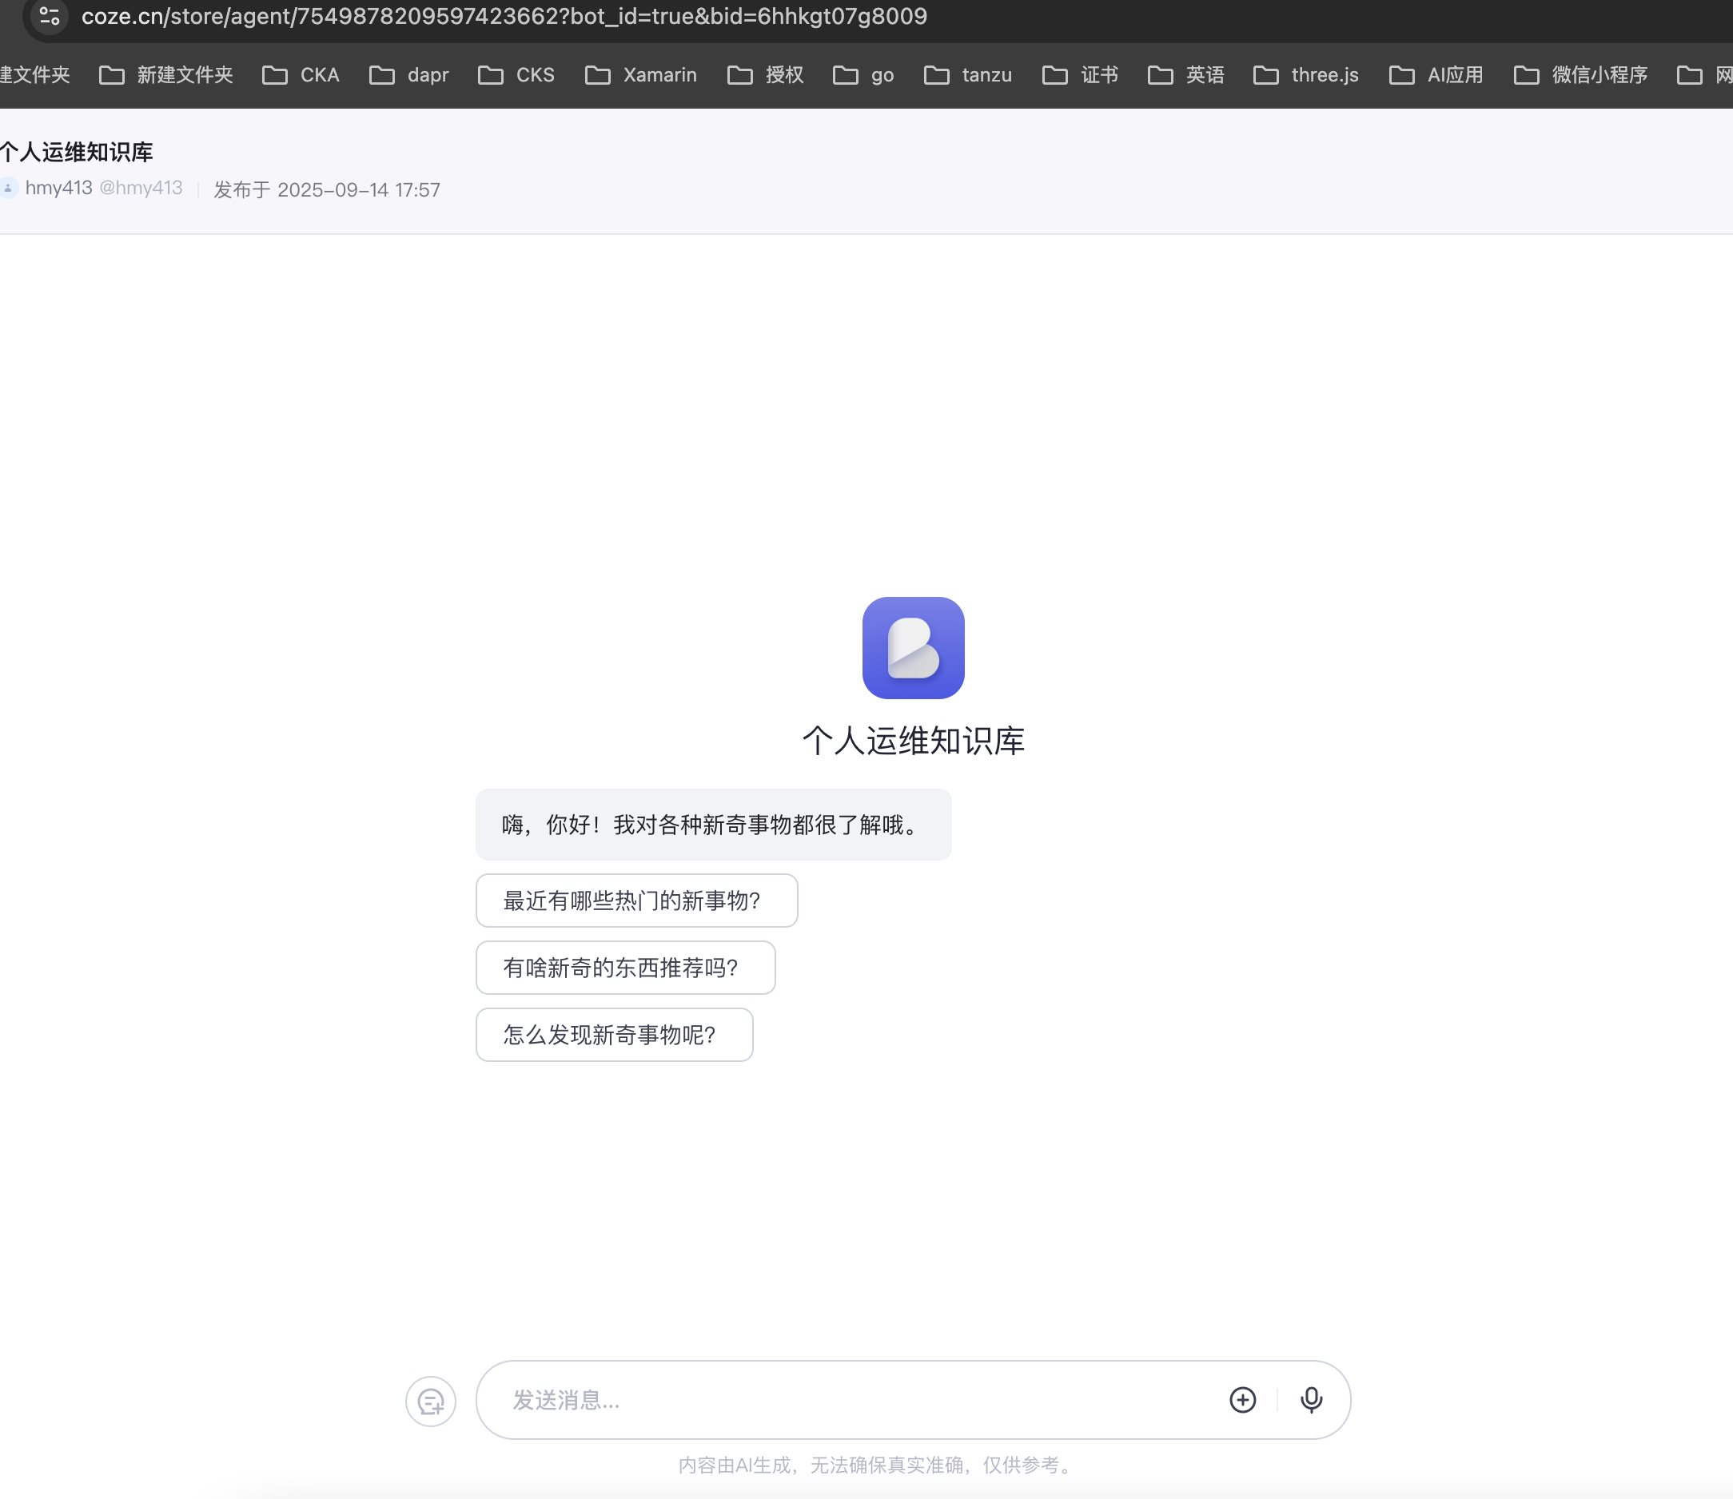Open the hmy413 author profile link
The image size is (1733, 1499).
click(58, 187)
